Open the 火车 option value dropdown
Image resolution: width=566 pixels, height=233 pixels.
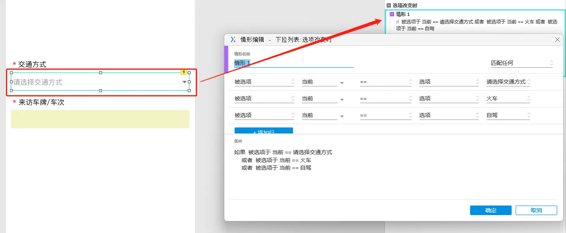tap(508, 99)
